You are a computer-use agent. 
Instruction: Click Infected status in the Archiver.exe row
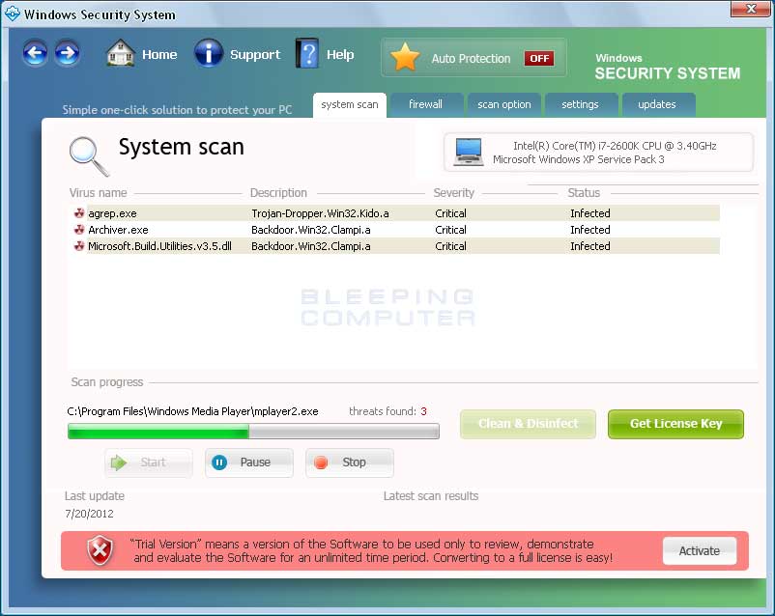click(x=590, y=230)
